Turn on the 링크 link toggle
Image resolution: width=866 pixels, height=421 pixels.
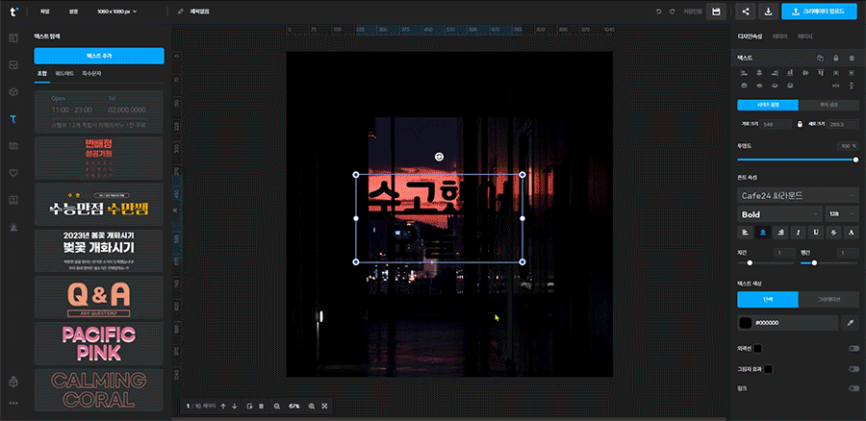853,388
